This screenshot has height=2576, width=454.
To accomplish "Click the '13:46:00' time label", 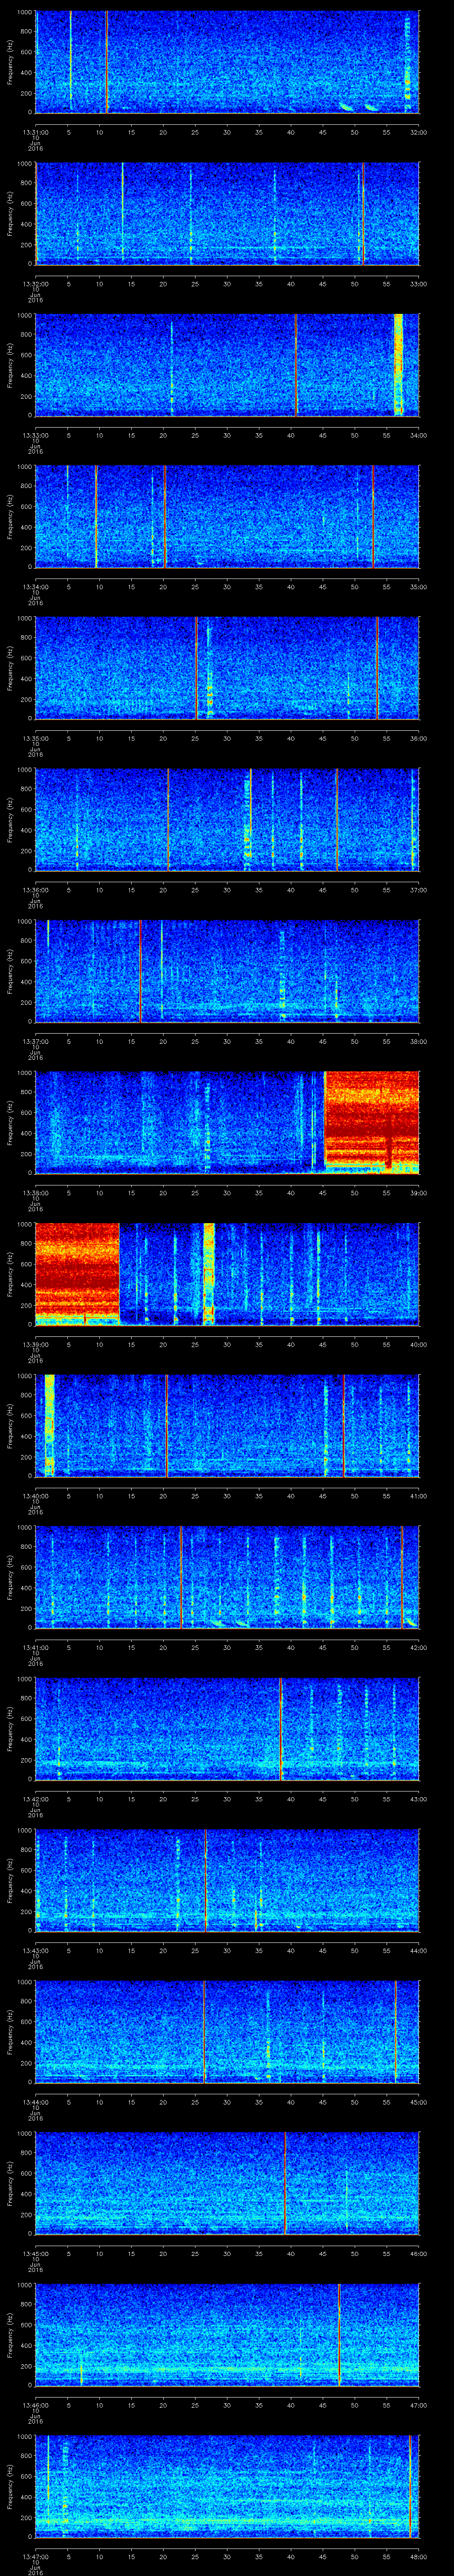I will pyautogui.click(x=35, y=2405).
